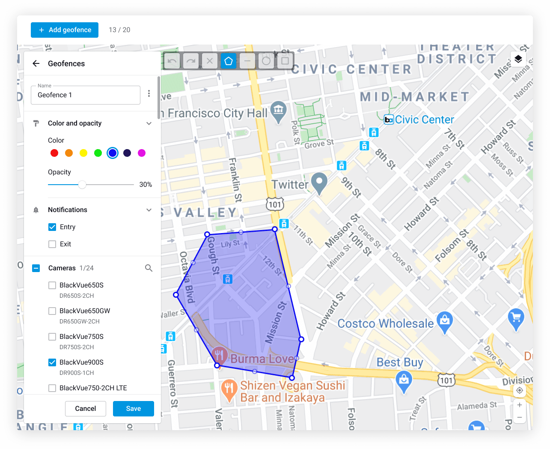Open the kebab menu beside Geofence 1
Viewport: 550px width, 449px height.
(149, 93)
